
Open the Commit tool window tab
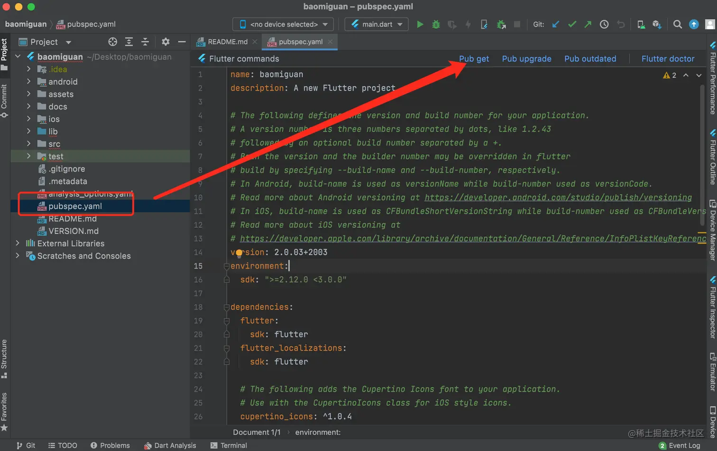coord(4,101)
